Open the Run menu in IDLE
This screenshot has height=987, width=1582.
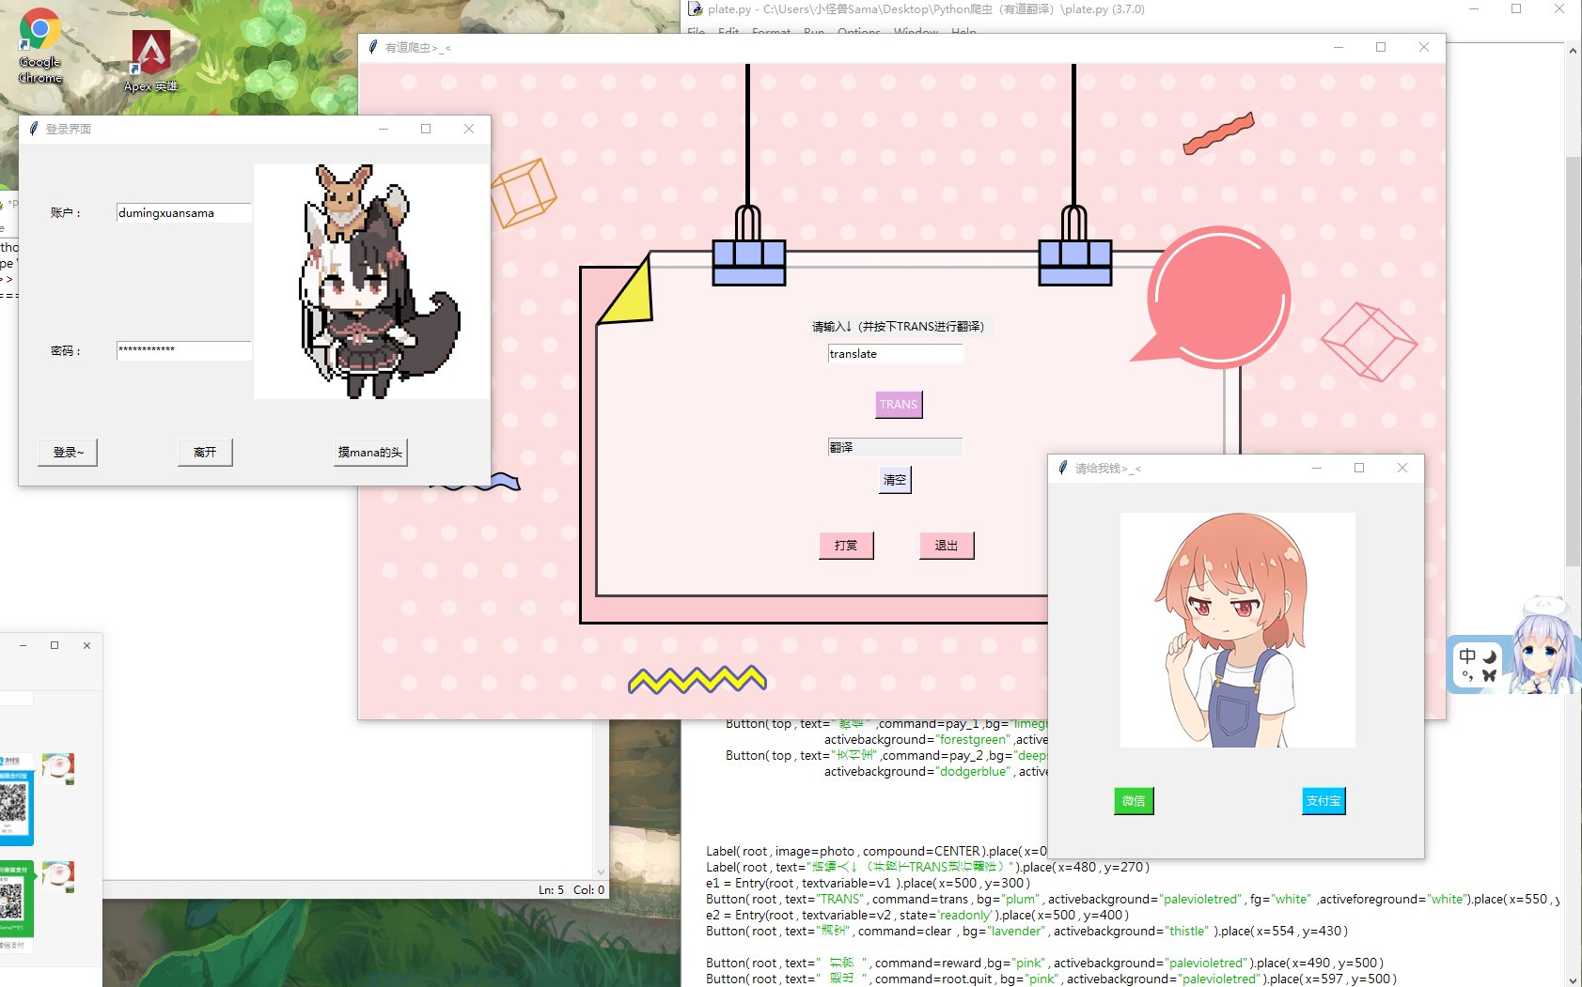tap(814, 32)
